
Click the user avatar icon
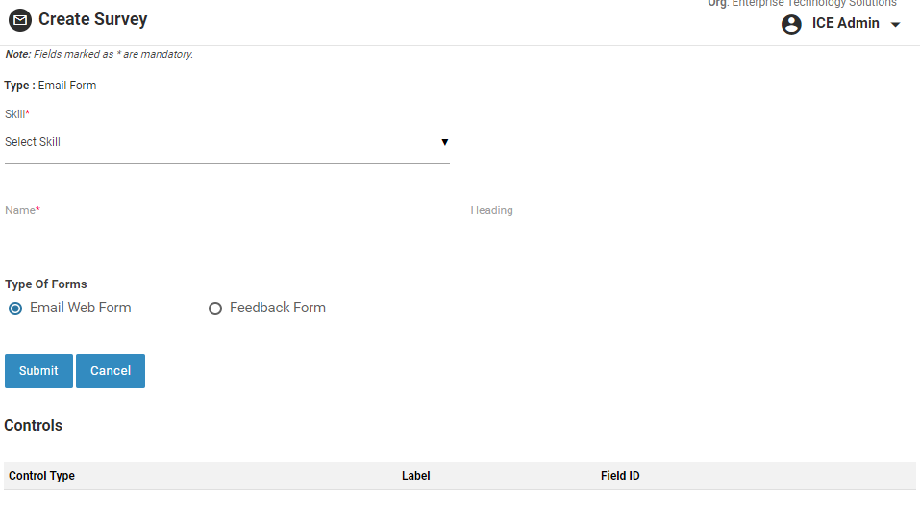click(791, 24)
